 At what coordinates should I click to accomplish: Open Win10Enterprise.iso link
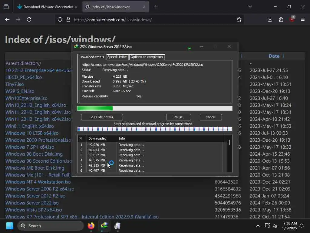[x=27, y=98]
